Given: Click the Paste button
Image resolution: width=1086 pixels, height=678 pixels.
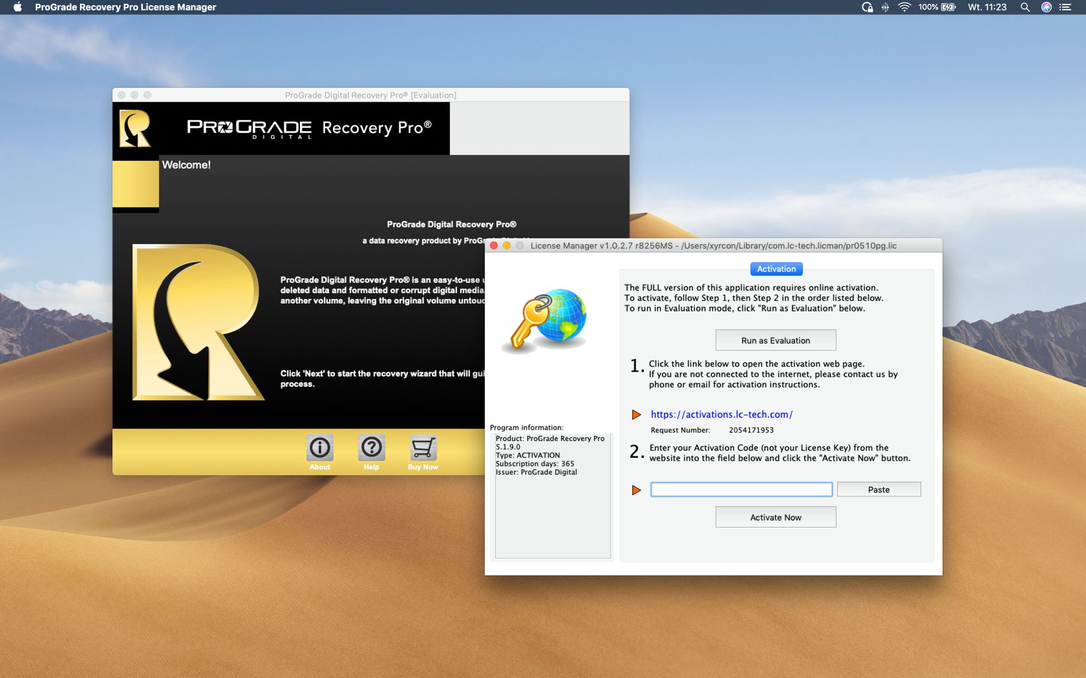Looking at the screenshot, I should tap(878, 489).
